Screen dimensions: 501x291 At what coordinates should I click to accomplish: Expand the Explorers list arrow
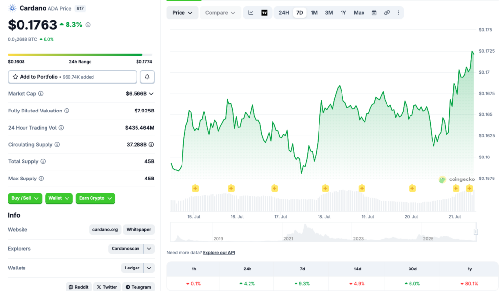click(x=149, y=249)
